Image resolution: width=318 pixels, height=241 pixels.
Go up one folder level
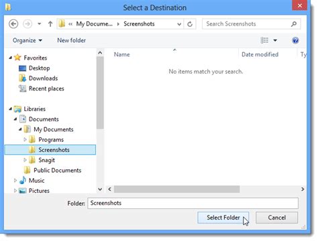[50, 24]
